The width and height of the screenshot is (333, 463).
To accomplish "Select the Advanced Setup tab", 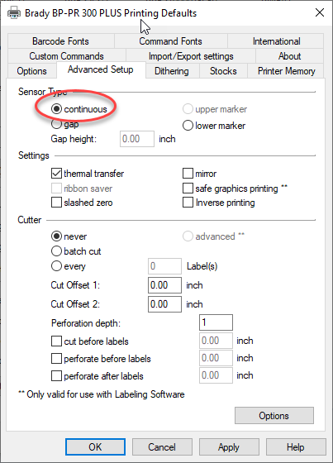I will (101, 69).
